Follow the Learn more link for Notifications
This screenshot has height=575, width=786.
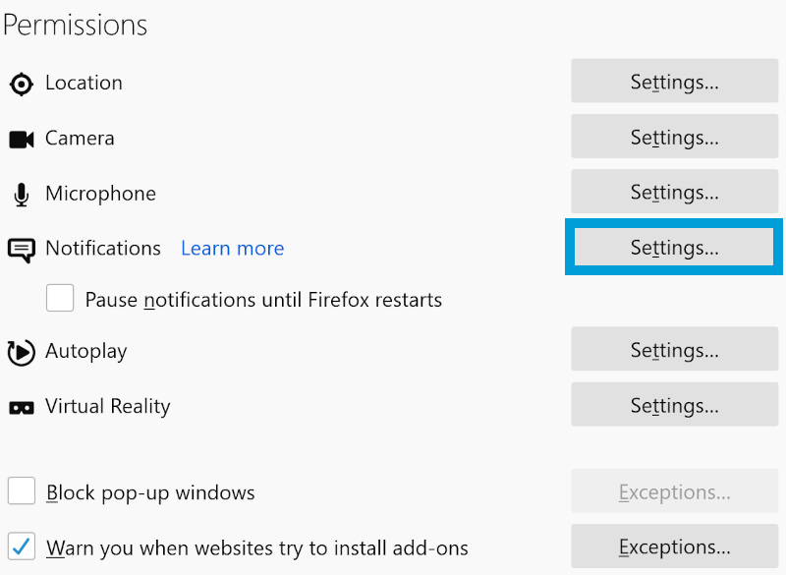232,249
